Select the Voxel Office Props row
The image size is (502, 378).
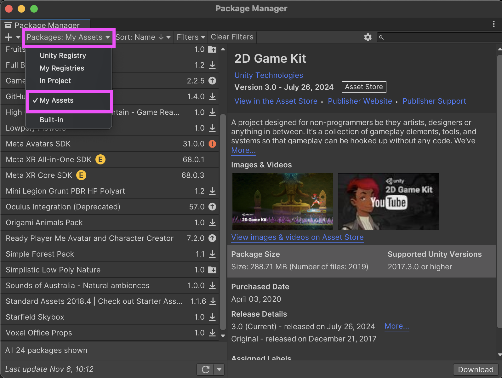[110, 333]
